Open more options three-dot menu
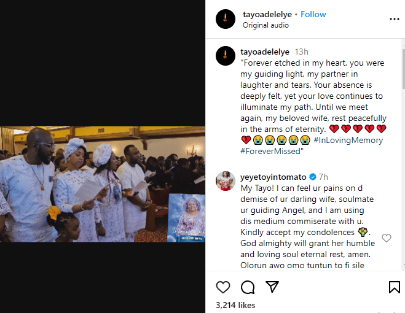 [395, 19]
